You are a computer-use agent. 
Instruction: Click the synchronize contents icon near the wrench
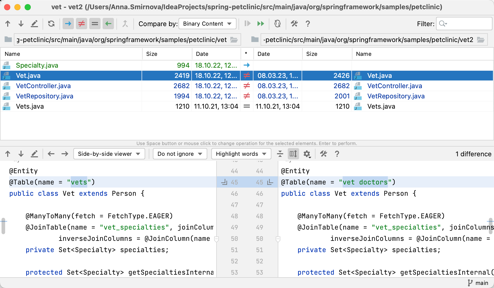tap(277, 24)
